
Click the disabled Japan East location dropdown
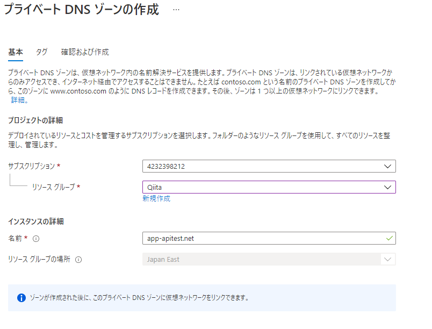pyautogui.click(x=269, y=259)
